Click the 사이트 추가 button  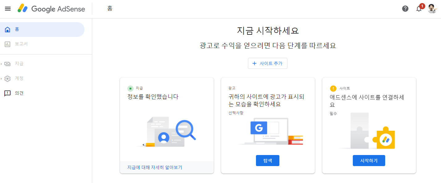268,63
